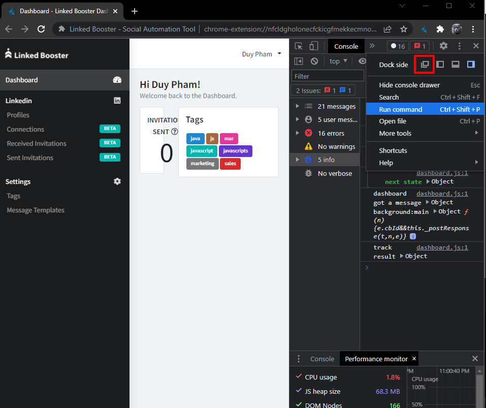Dock DevTools to the right icon
The width and height of the screenshot is (486, 408).
(471, 65)
